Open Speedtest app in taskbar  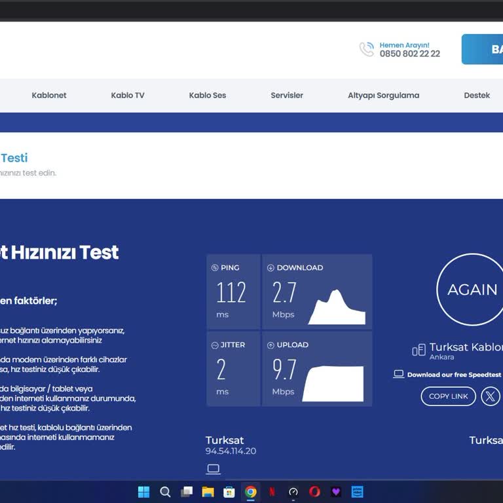293,492
